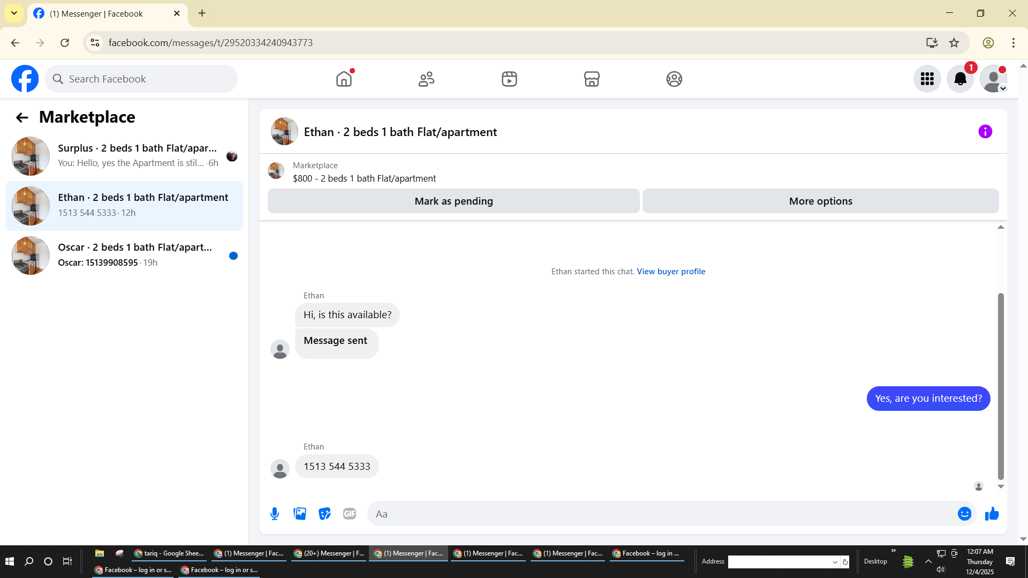Screen dimensions: 1028x578
Task: Open the Groups icon in top navigation
Action: click(x=674, y=79)
